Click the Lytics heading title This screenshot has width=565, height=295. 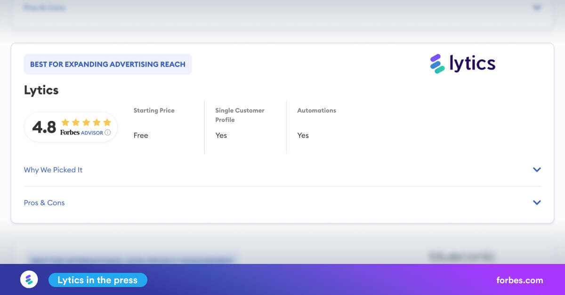41,90
